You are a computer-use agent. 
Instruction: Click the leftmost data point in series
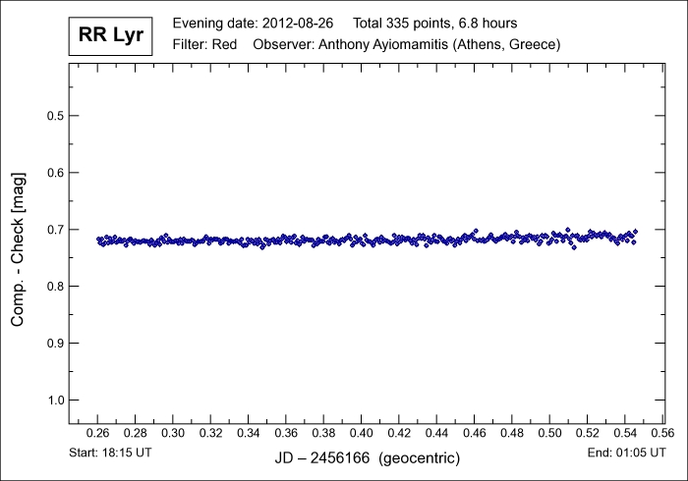click(98, 239)
